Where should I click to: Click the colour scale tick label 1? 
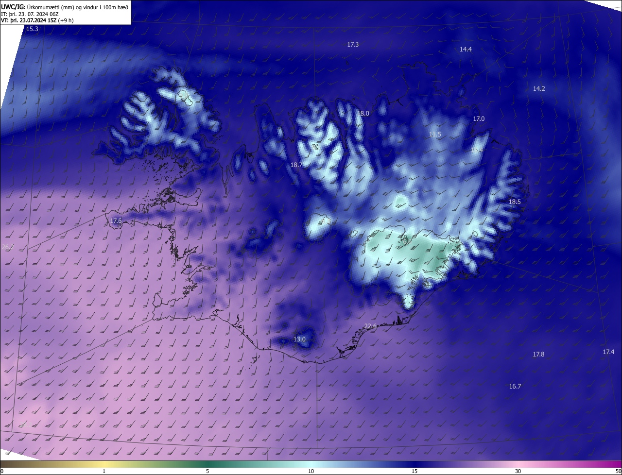[x=104, y=472]
